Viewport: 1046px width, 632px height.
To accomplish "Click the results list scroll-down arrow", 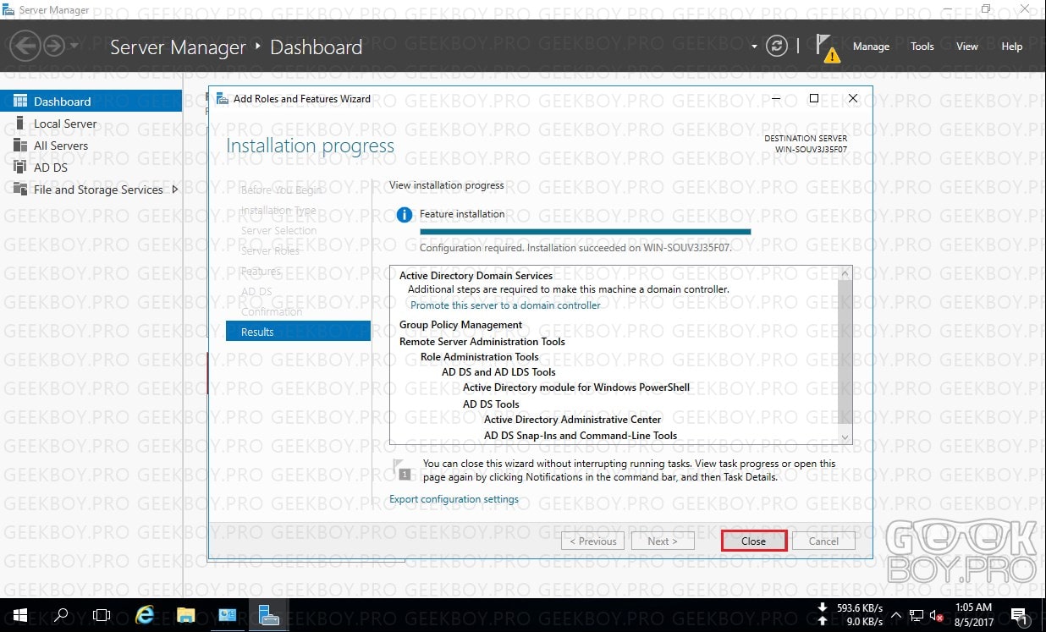I will point(844,436).
